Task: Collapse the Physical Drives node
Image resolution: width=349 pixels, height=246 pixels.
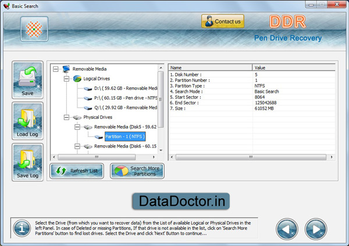Action: click(x=66, y=117)
